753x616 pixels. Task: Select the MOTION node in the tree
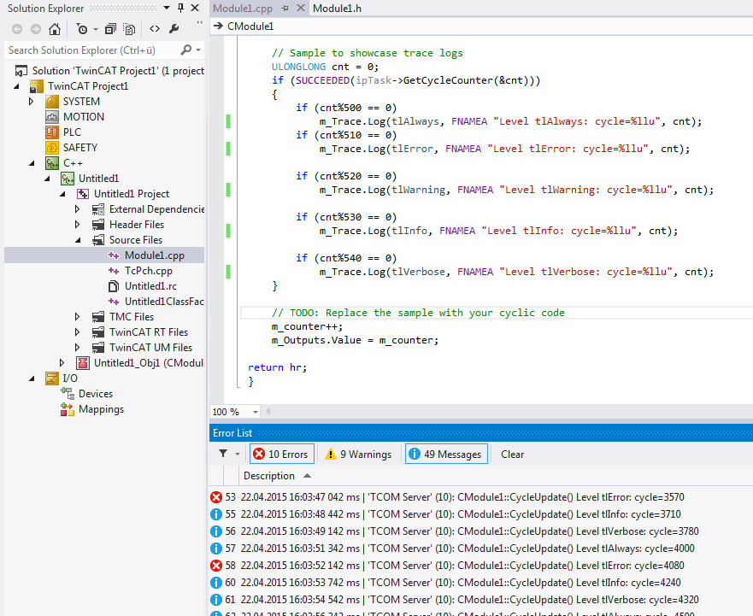(84, 117)
